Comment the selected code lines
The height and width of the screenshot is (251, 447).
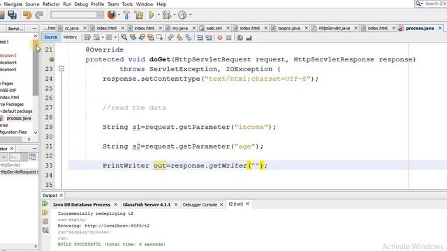click(x=240, y=37)
